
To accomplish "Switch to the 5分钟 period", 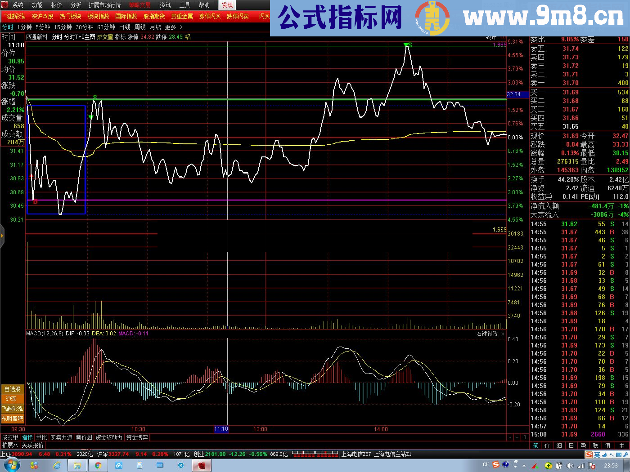I will coord(43,27).
